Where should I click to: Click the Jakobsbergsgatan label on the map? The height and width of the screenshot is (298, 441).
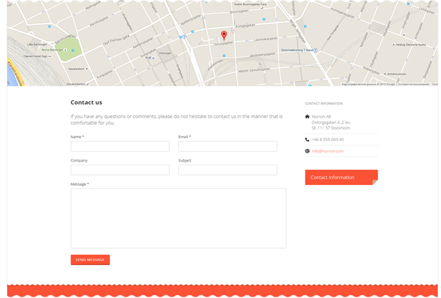(262, 54)
